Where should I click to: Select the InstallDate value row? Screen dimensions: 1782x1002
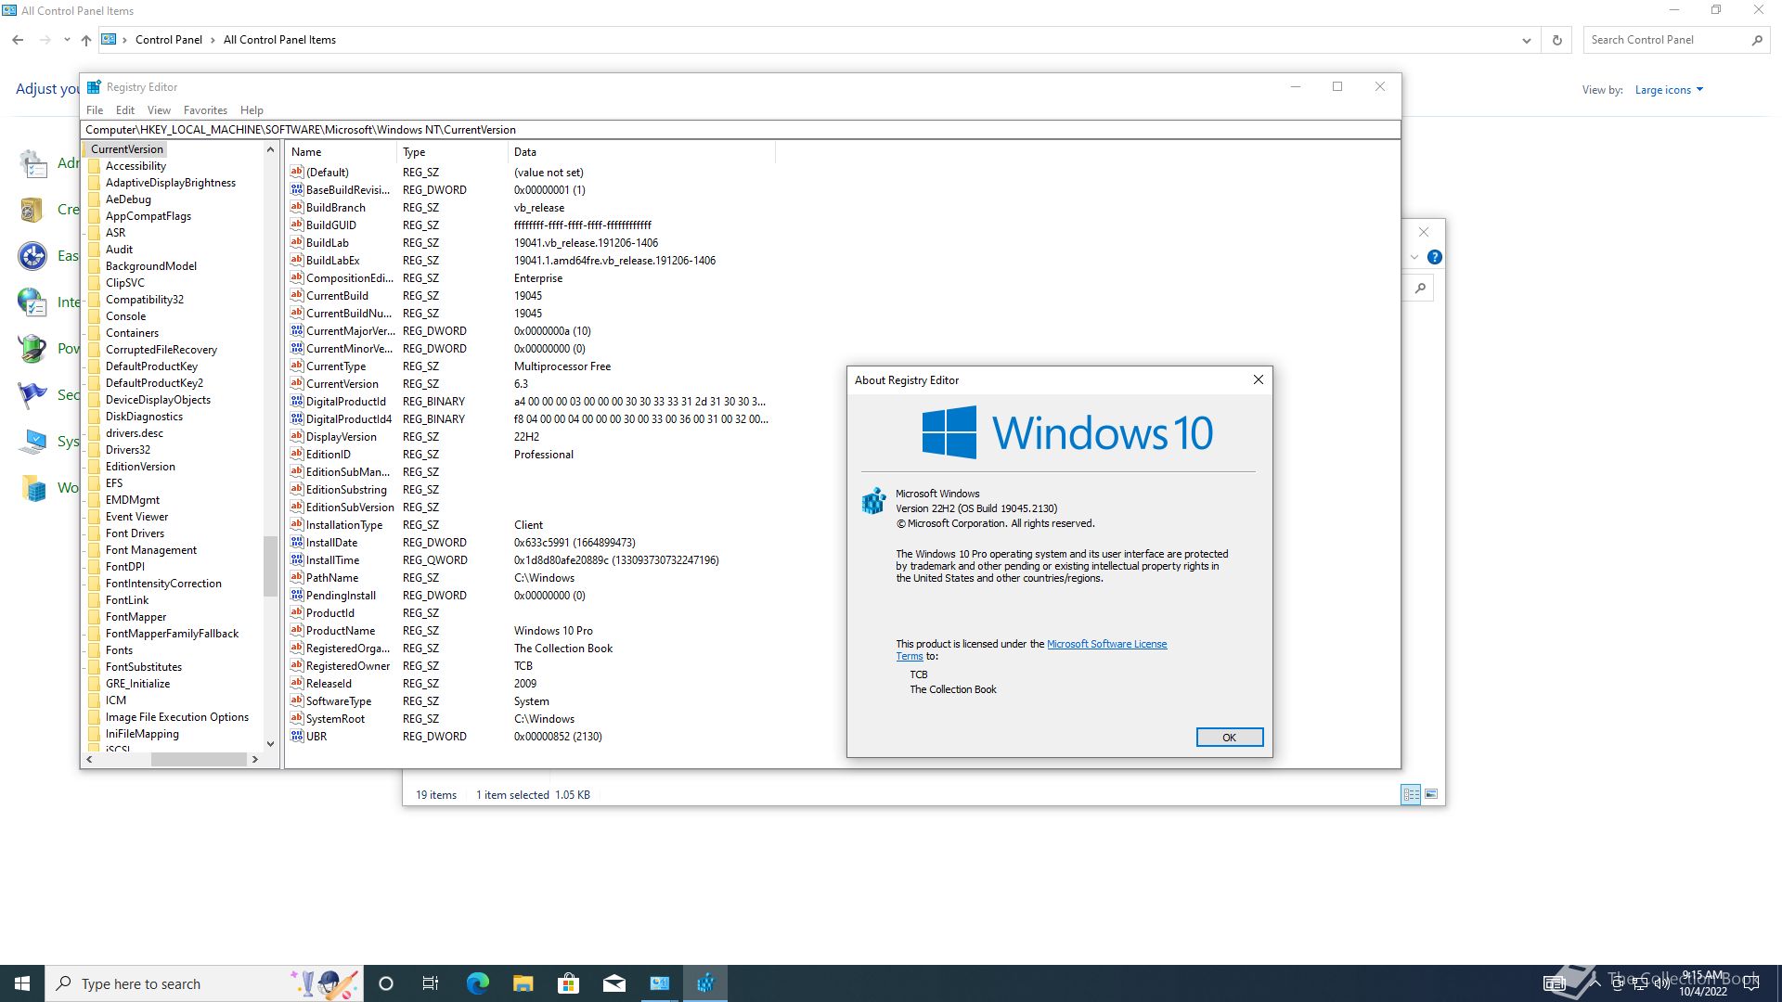pos(529,543)
